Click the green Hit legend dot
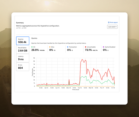The height and width of the screenshot is (117, 139). [x=32, y=47]
